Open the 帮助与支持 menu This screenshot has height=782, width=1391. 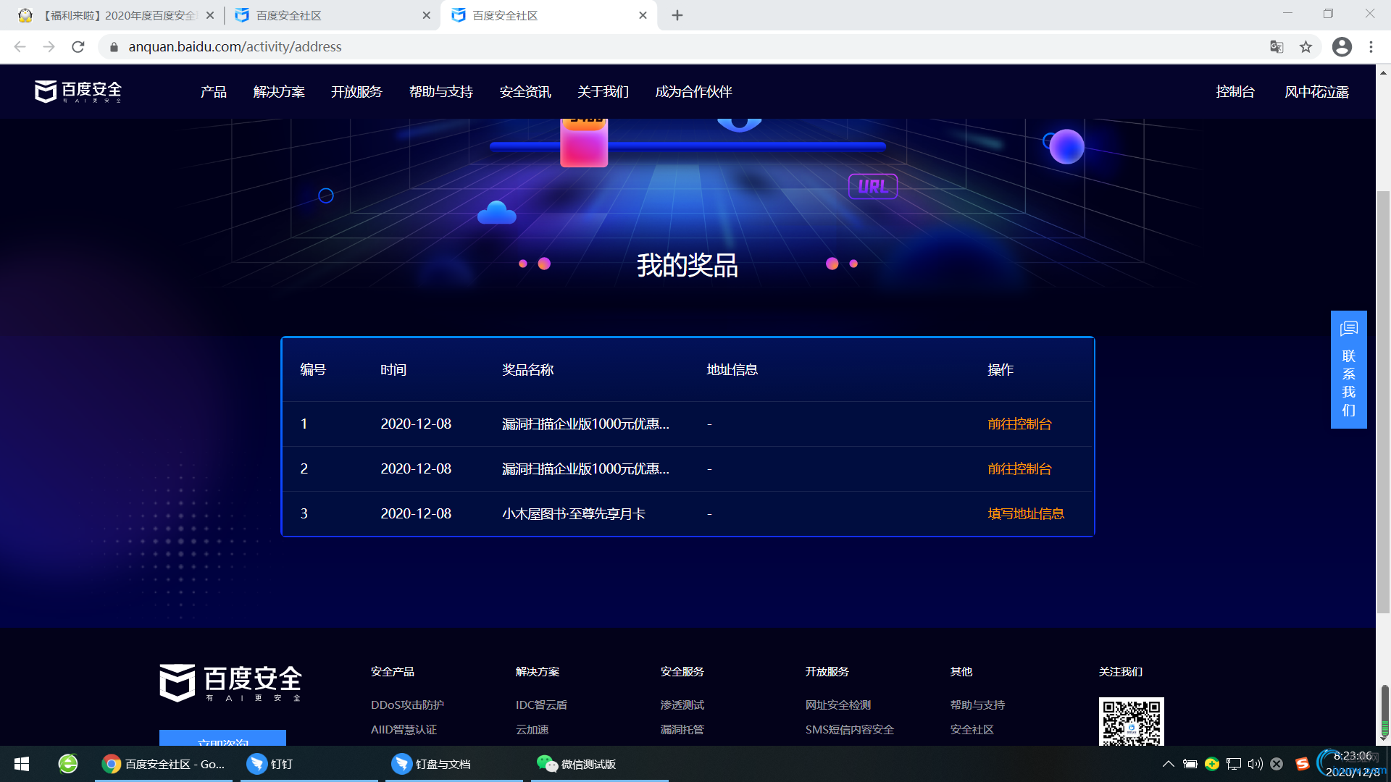point(440,92)
